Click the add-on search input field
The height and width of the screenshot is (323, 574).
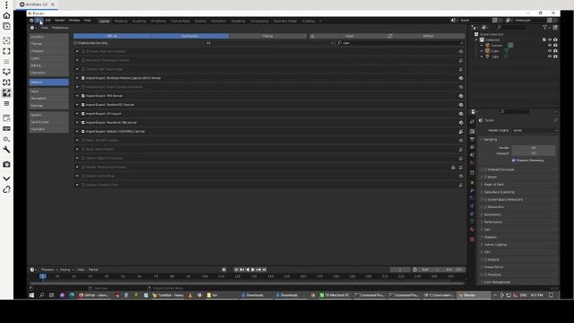[400, 43]
